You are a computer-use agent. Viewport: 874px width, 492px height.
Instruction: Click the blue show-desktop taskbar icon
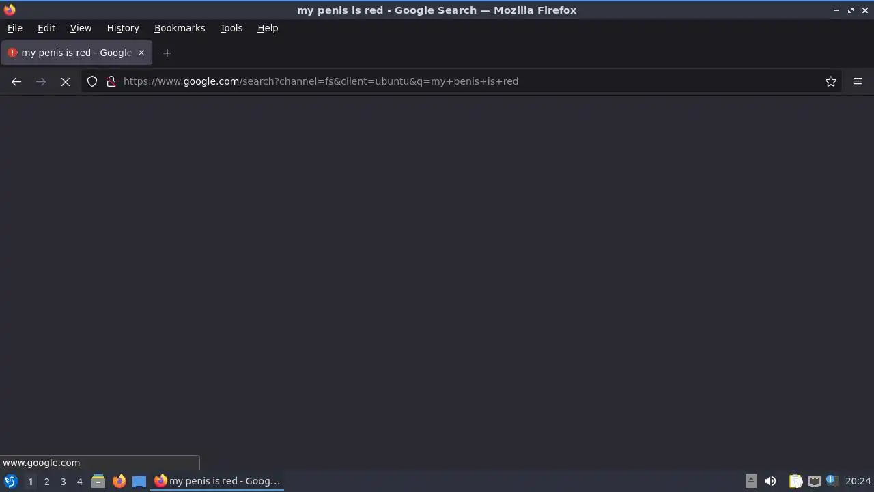[139, 481]
